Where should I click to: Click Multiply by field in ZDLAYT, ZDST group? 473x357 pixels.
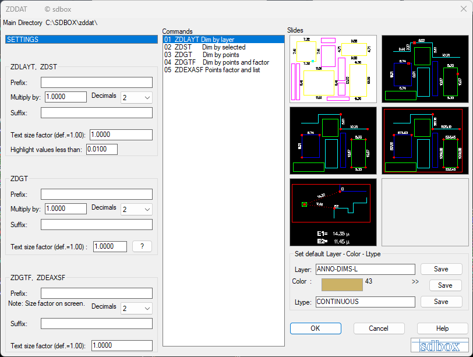[66, 97]
